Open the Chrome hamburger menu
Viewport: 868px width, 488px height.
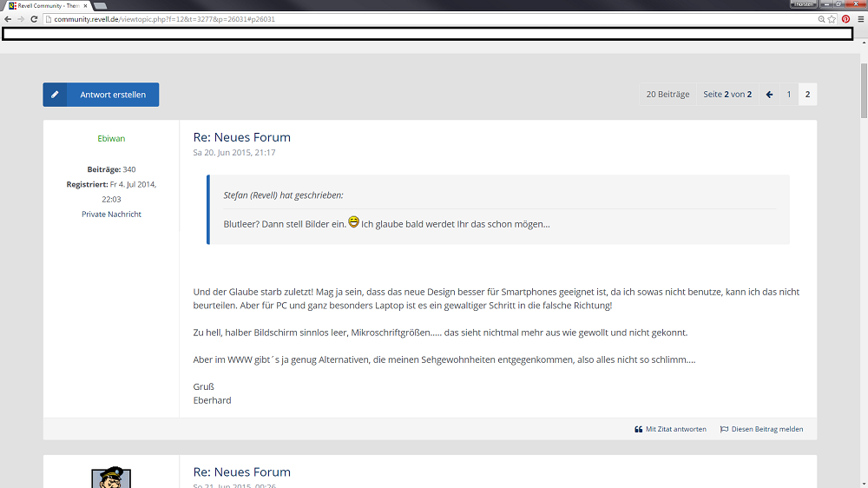(859, 18)
